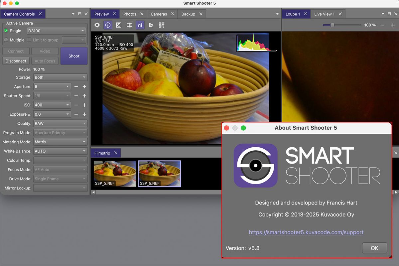
Task: Select the Single camera radio button
Action: (x=6, y=31)
